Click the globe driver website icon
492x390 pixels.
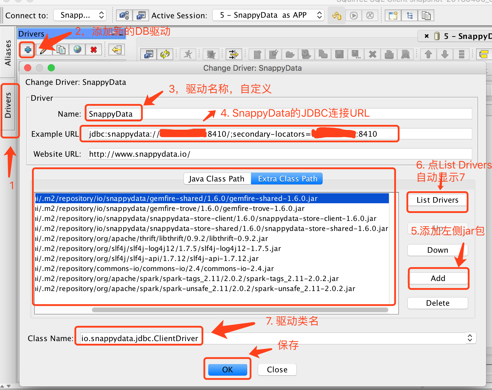77,49
